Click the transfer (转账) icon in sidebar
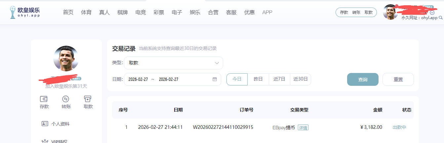 tap(66, 99)
